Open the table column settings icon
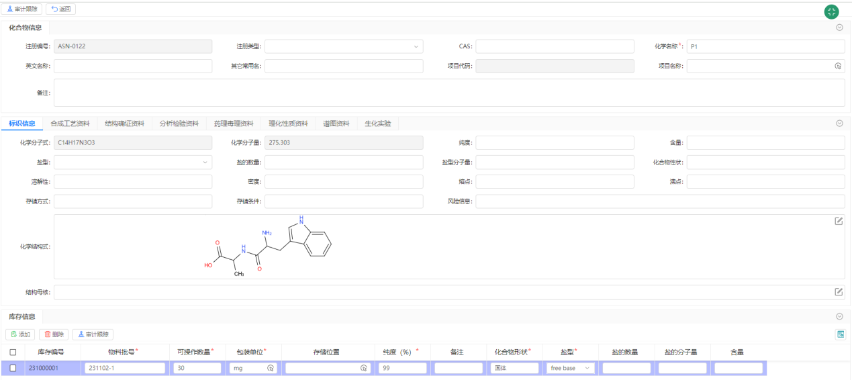This screenshot has width=852, height=380. pyautogui.click(x=839, y=334)
